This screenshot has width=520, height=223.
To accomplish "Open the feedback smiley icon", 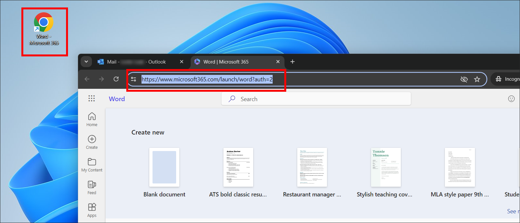I will pos(511,99).
